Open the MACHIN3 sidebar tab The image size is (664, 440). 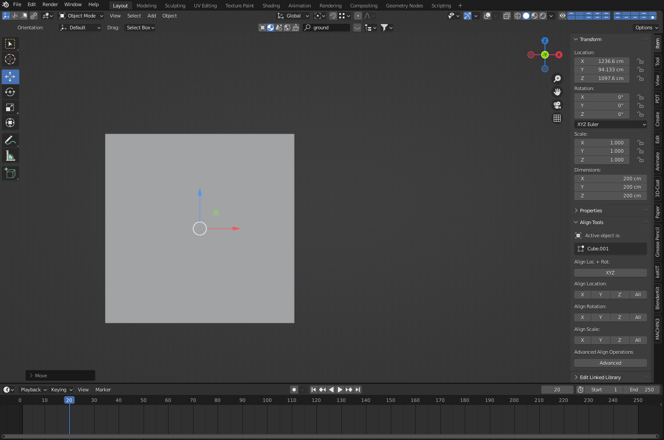657,329
